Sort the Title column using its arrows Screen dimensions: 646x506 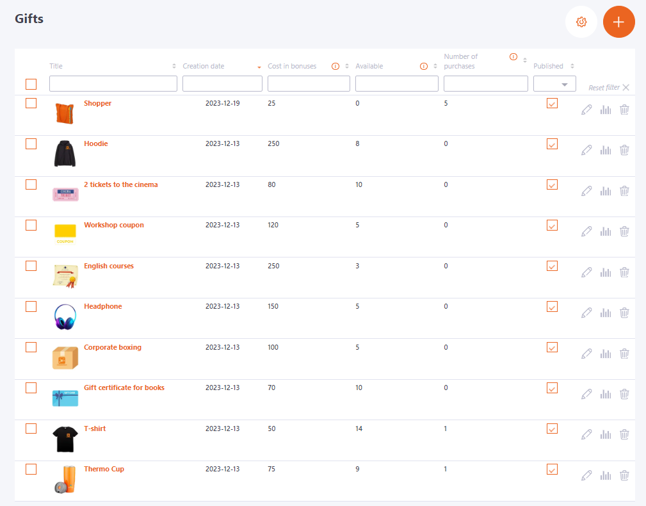[x=174, y=66]
